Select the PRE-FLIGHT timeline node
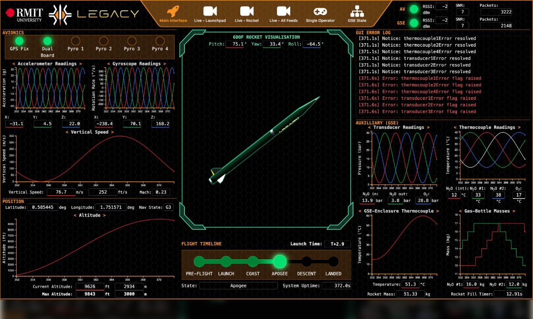The width and height of the screenshot is (533, 319). [x=199, y=261]
